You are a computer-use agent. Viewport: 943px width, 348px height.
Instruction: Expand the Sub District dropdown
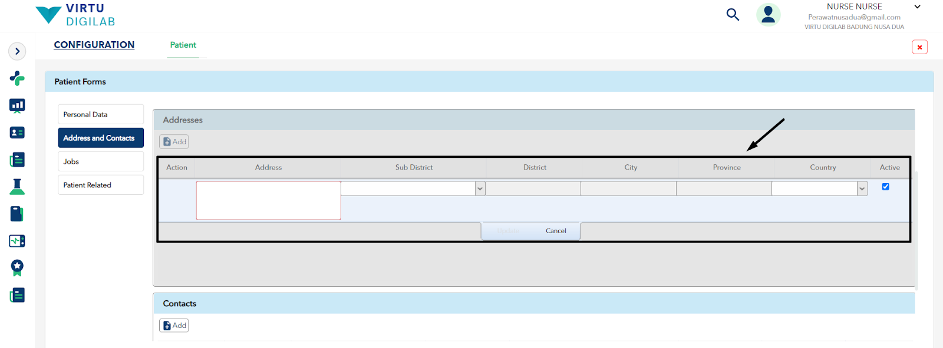tap(480, 188)
